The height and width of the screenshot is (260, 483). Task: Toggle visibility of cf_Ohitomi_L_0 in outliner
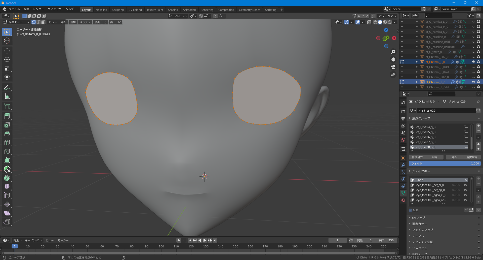(x=473, y=62)
